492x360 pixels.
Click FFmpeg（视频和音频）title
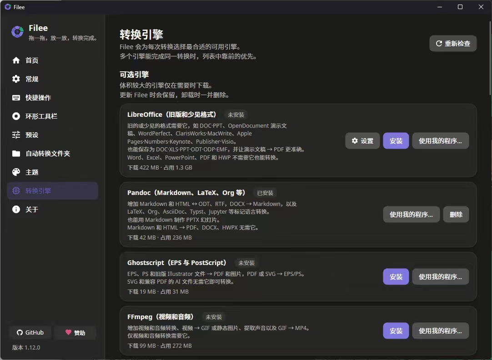[161, 317]
